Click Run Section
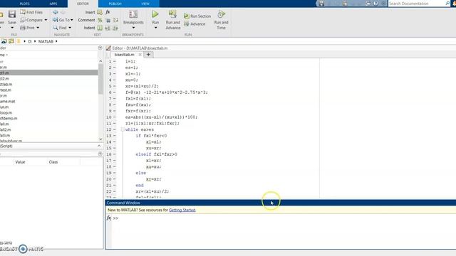 (197, 16)
